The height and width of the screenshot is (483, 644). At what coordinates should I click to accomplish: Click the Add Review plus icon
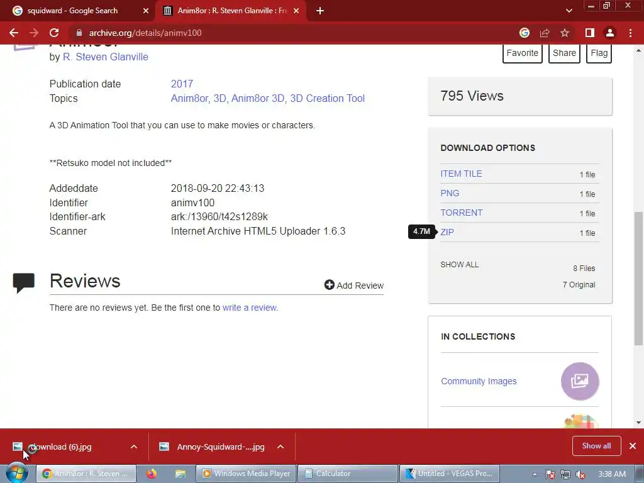pyautogui.click(x=330, y=285)
